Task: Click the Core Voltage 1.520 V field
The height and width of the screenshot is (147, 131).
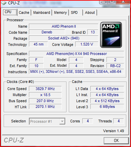Action: 87,44
